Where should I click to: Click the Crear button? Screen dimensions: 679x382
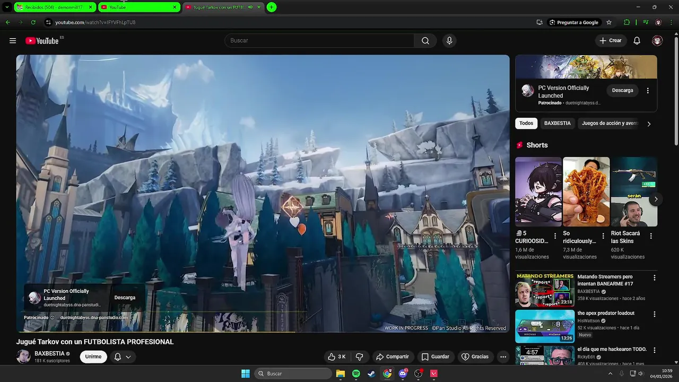pos(611,41)
